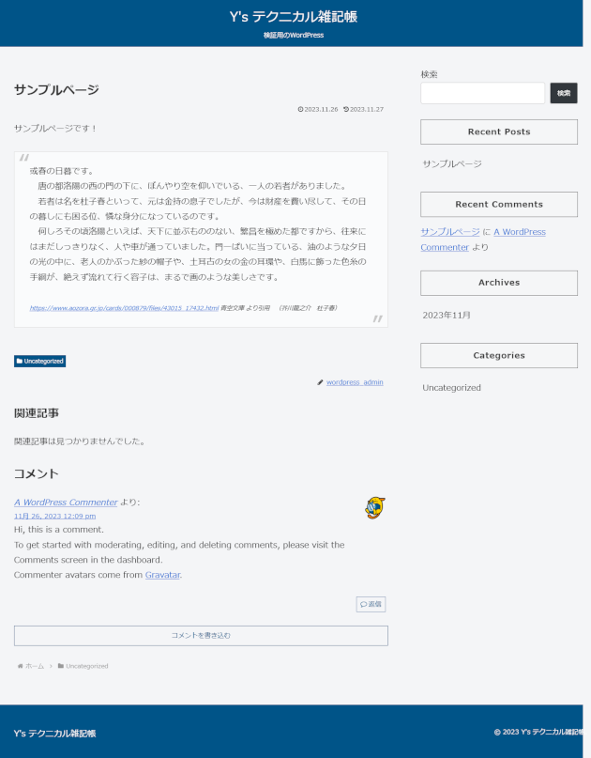This screenshot has height=758, width=591.
Task: Open サンプルページ under Recent Posts
Action: click(452, 163)
